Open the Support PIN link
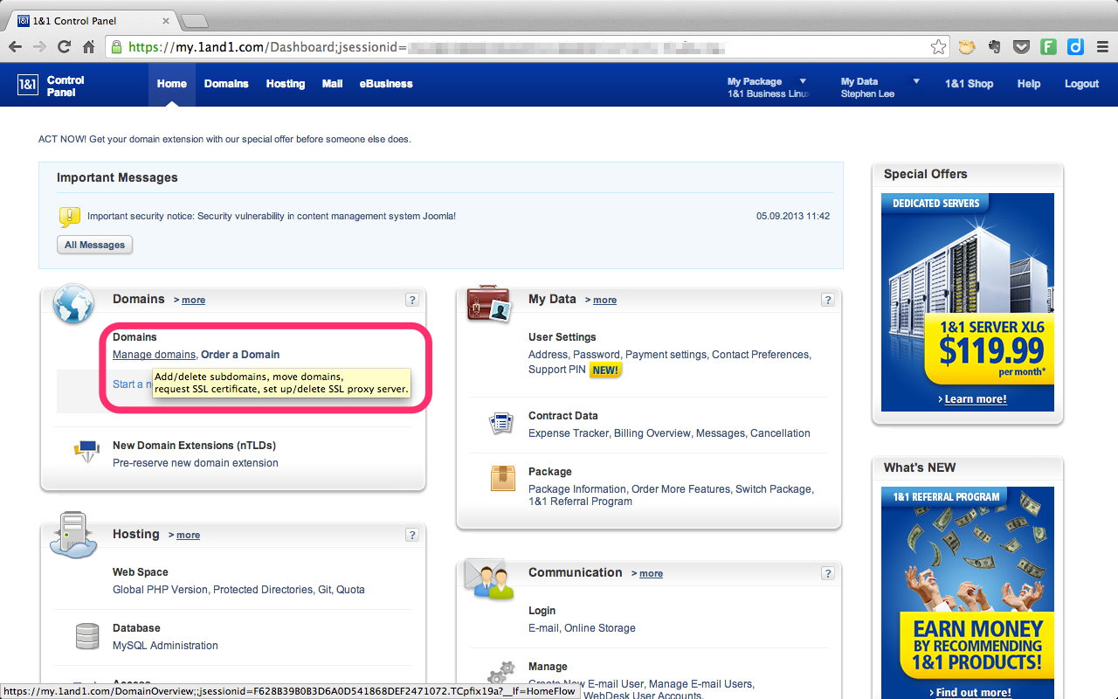The height and width of the screenshot is (699, 1118). [x=557, y=370]
